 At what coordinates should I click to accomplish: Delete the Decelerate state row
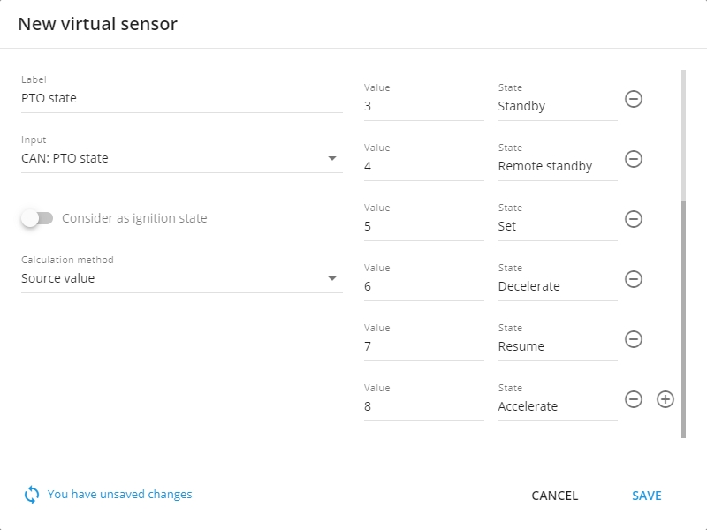coord(634,279)
